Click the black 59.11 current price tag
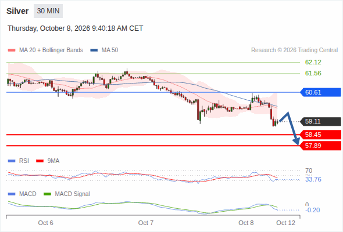Image resolution: width=343 pixels, height=232 pixels. (x=320, y=121)
